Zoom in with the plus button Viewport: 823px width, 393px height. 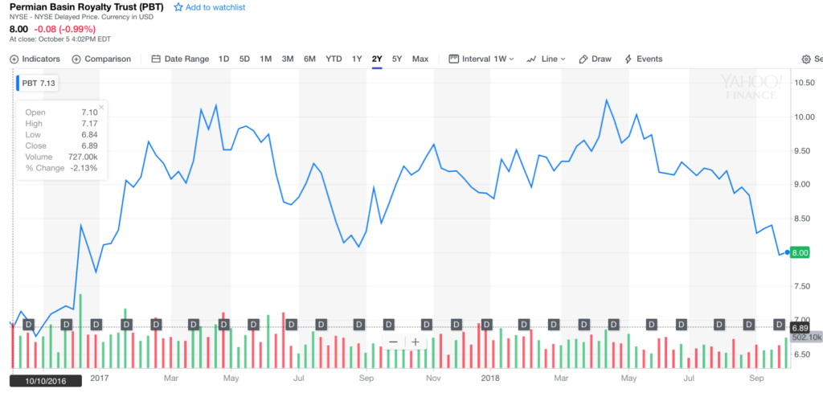tap(416, 342)
